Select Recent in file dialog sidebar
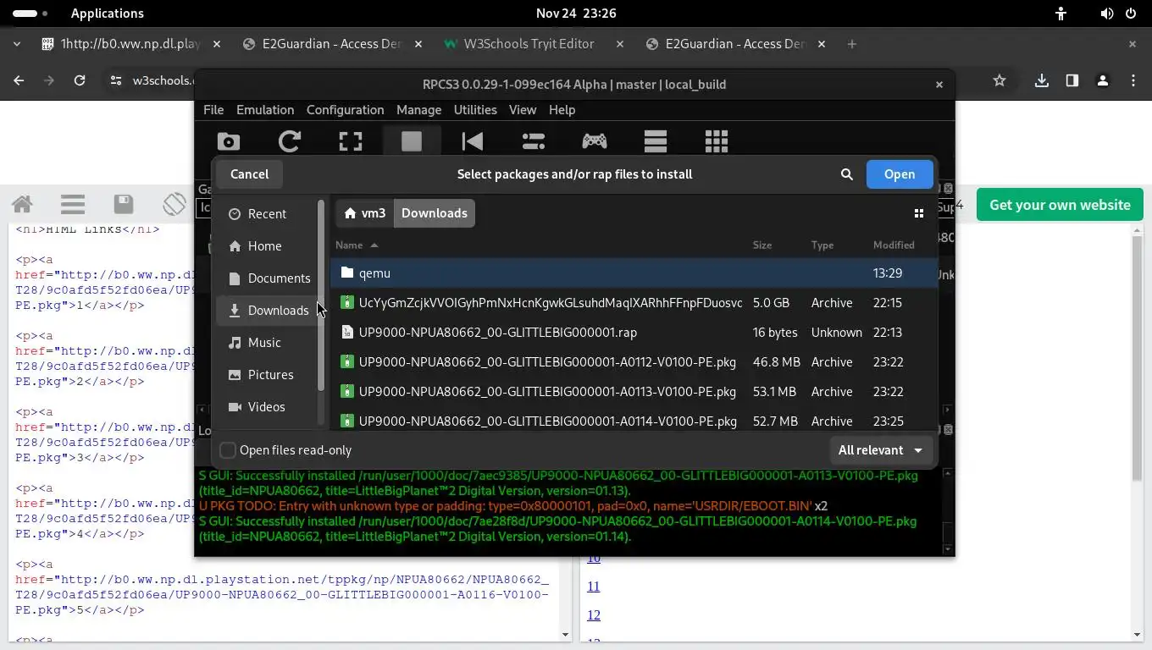This screenshot has width=1152, height=650. [267, 214]
